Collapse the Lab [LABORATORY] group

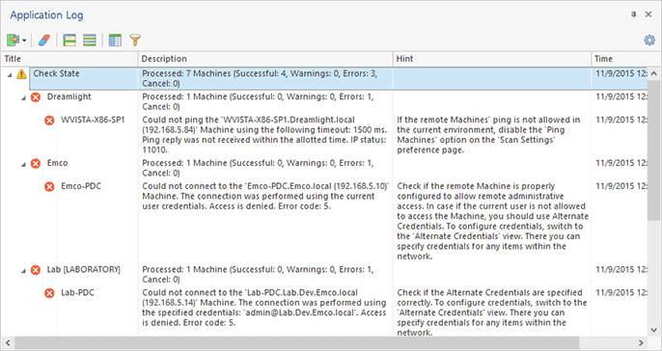point(23,271)
